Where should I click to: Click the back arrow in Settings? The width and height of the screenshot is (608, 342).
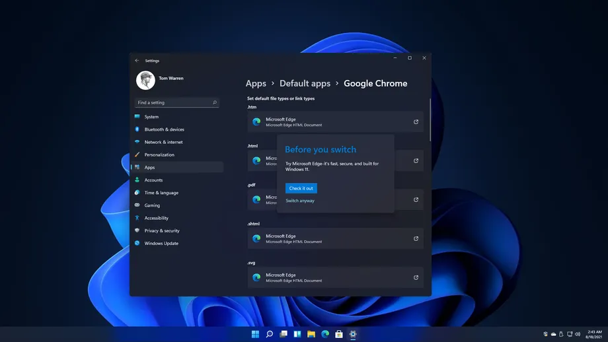(x=137, y=60)
